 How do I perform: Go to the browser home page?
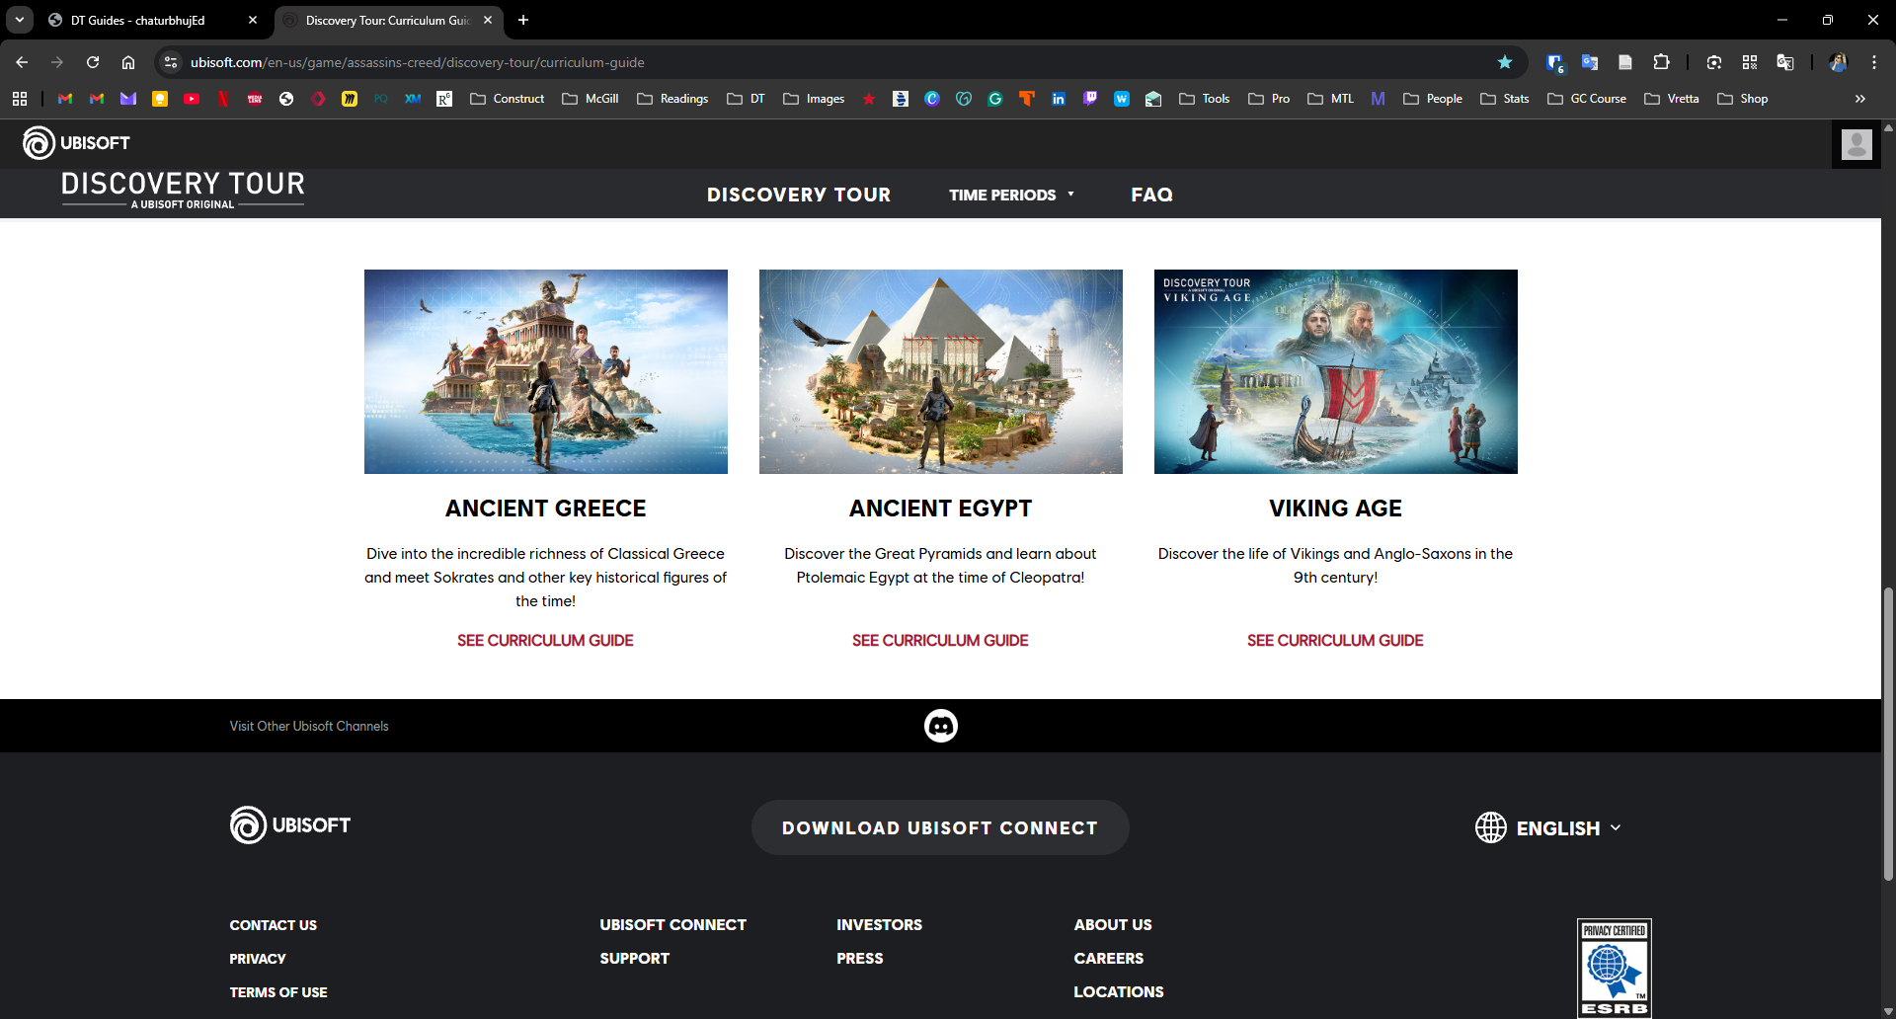coord(128,62)
